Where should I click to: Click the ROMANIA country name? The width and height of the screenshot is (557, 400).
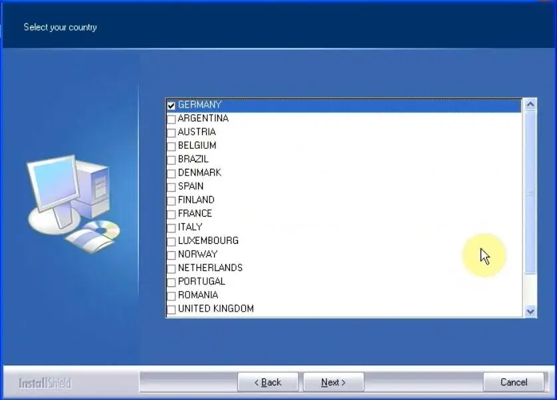pyautogui.click(x=198, y=295)
